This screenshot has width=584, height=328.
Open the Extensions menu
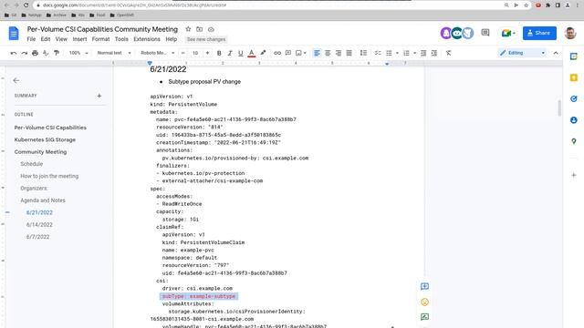pos(147,39)
